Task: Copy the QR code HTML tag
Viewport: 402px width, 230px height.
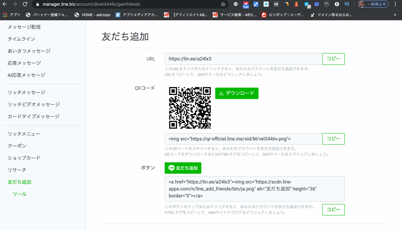Action: click(x=333, y=139)
